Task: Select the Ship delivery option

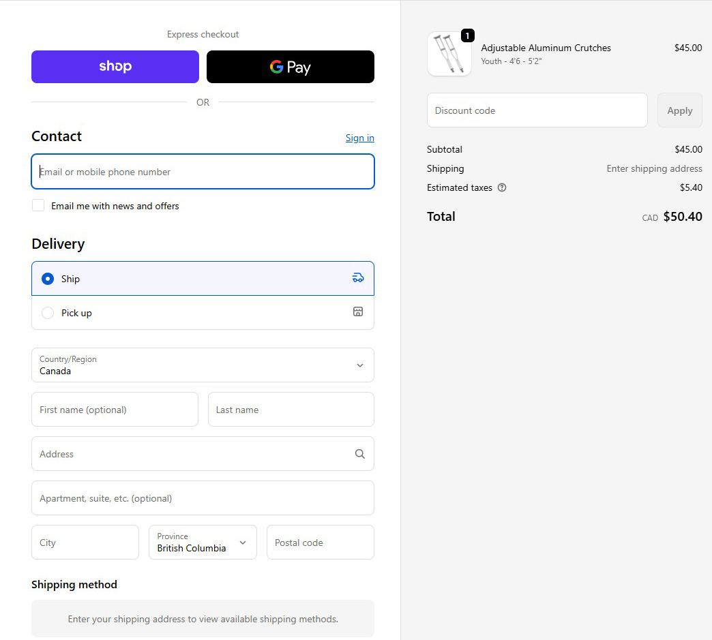Action: coord(48,279)
